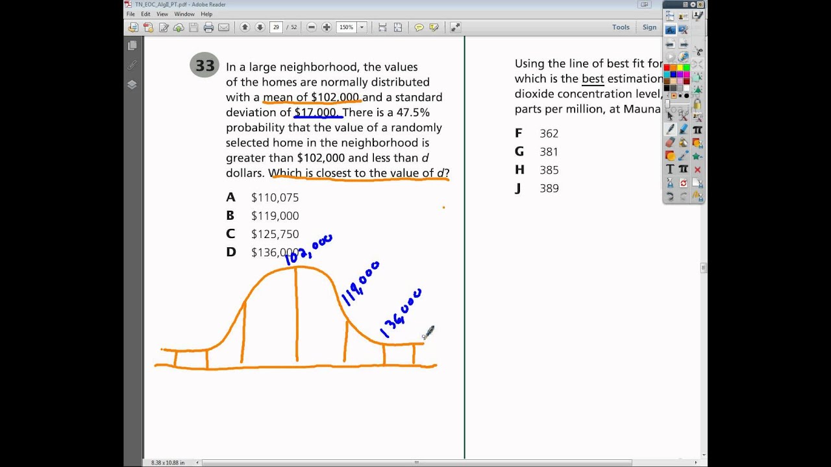The width and height of the screenshot is (831, 467).
Task: Click answer choice C $125,750
Action: click(262, 233)
